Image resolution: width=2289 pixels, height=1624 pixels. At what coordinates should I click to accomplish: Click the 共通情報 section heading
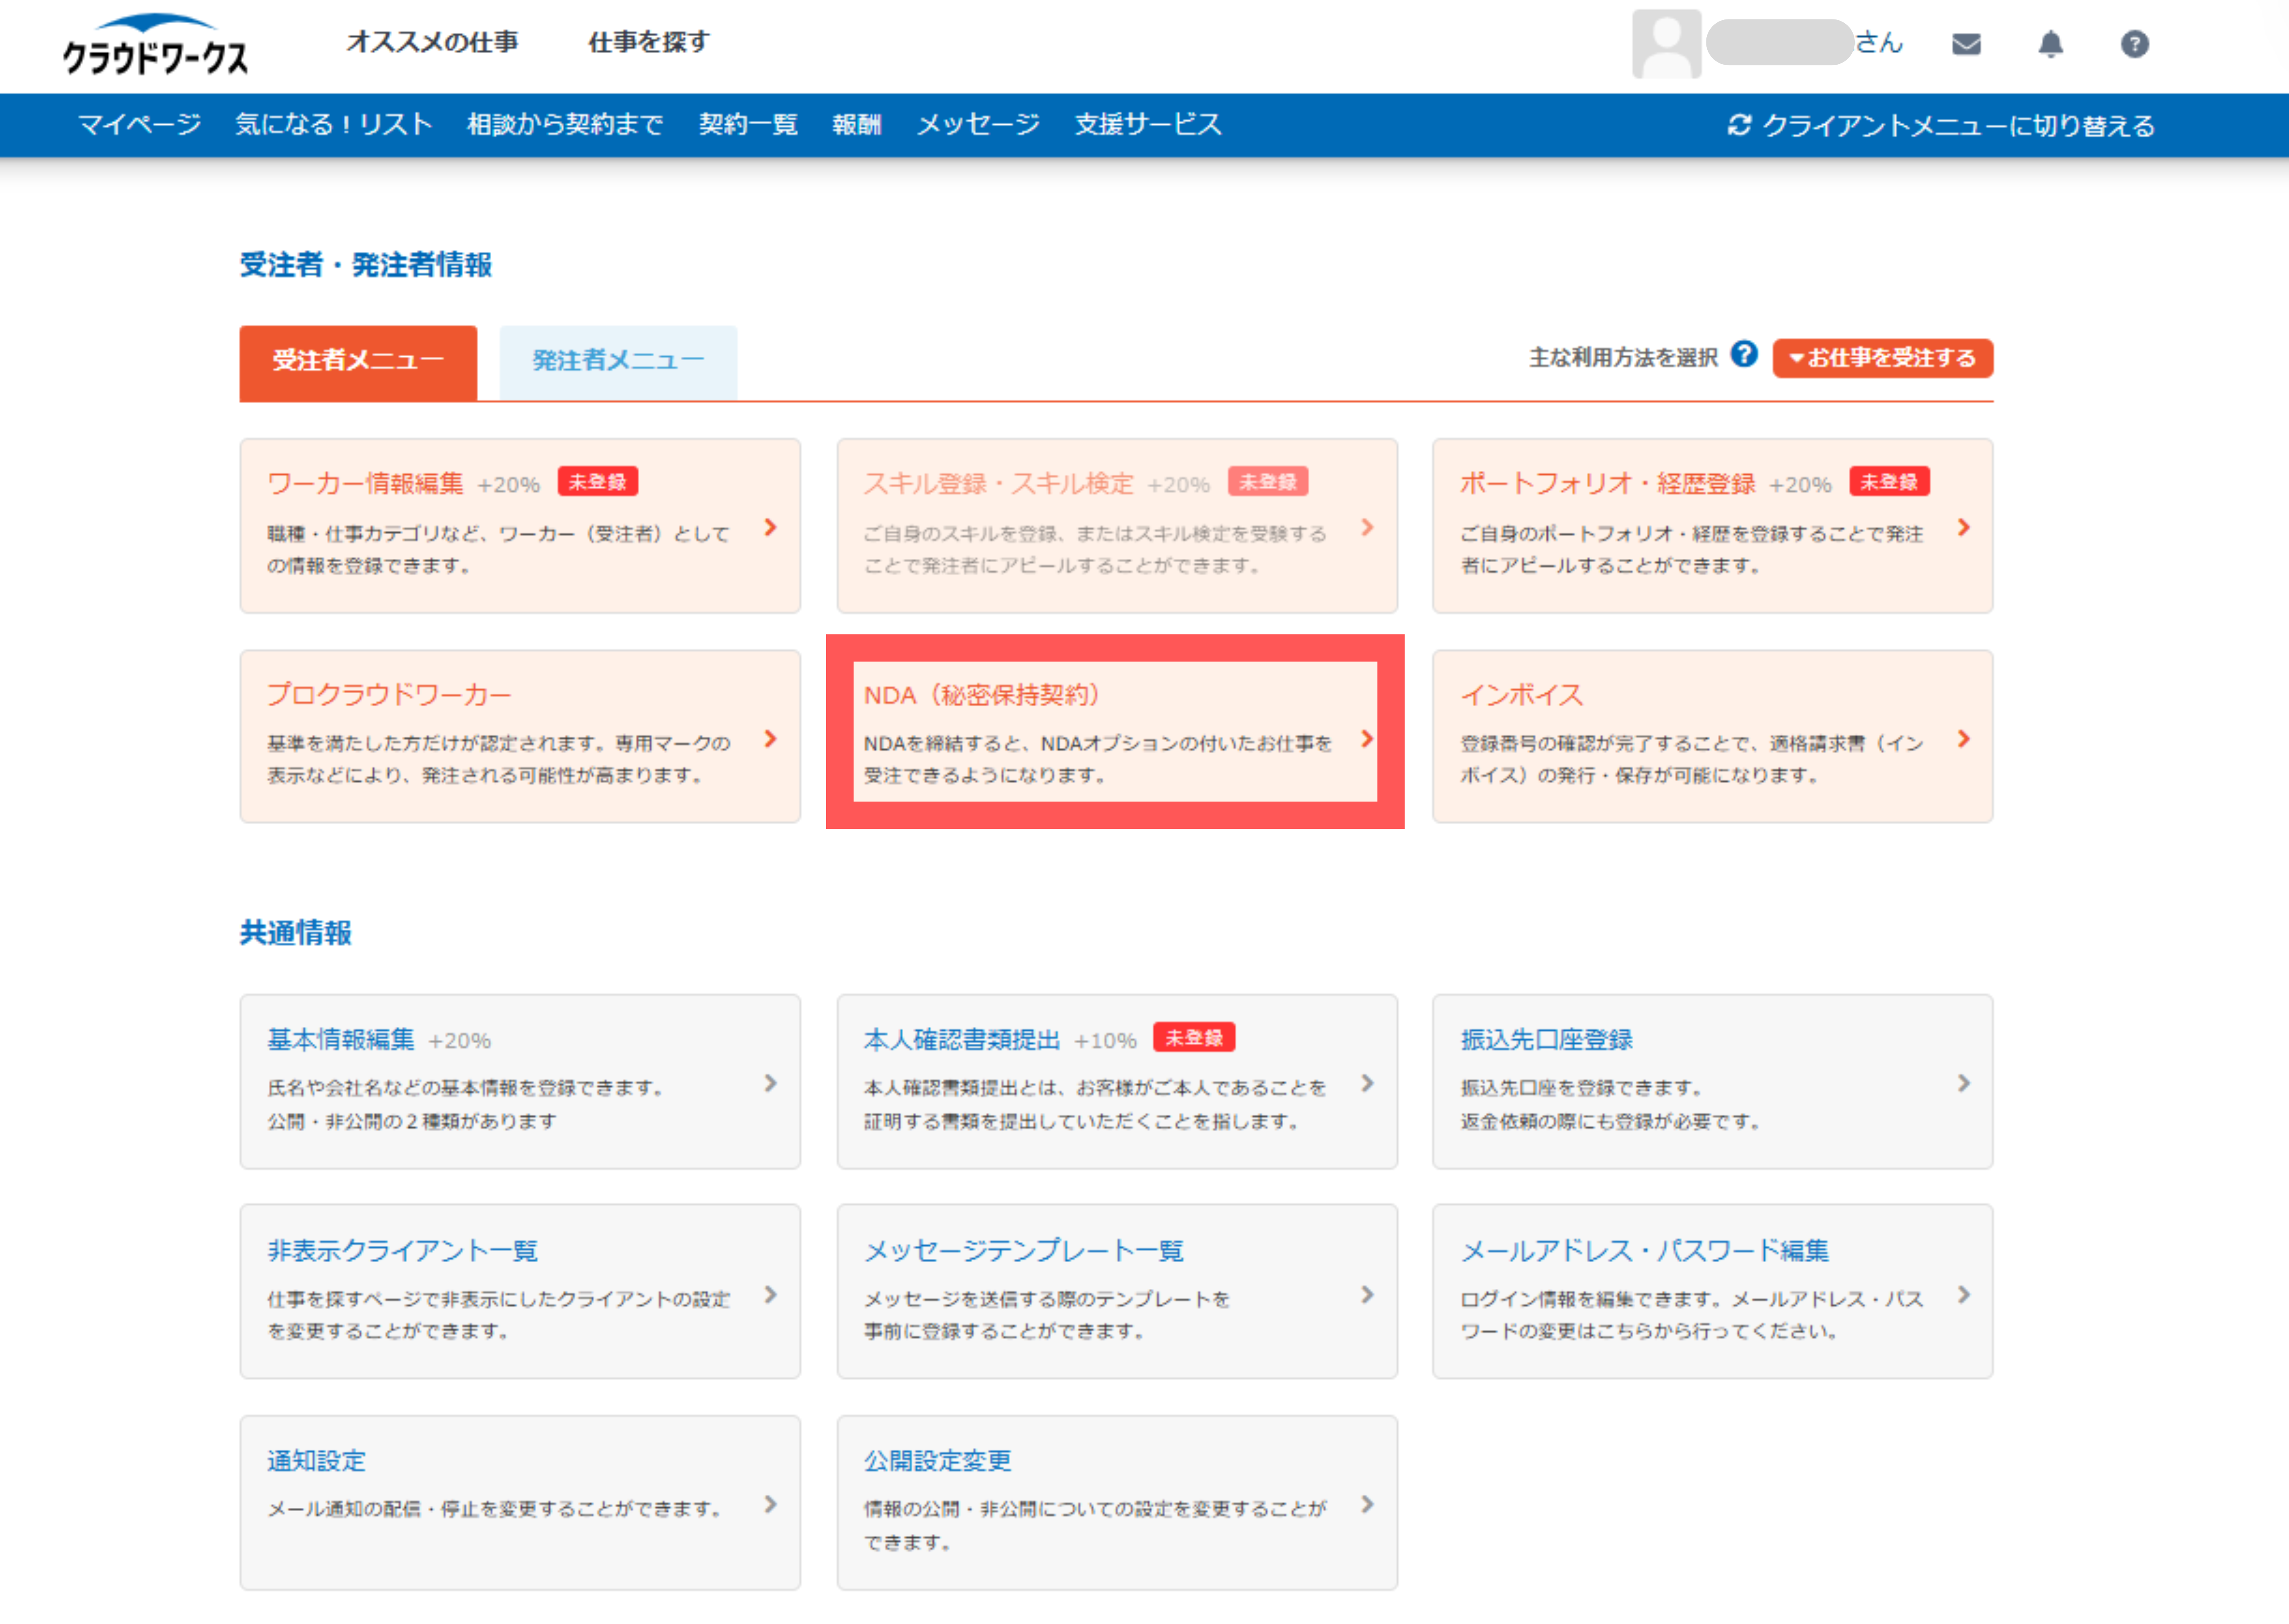point(295,932)
